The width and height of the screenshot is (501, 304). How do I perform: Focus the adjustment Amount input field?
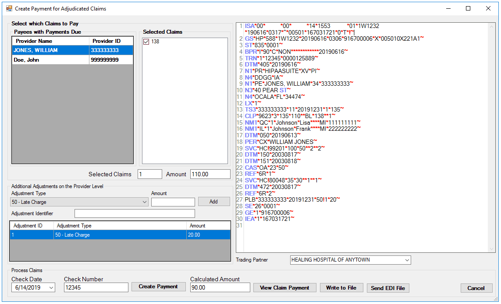173,202
